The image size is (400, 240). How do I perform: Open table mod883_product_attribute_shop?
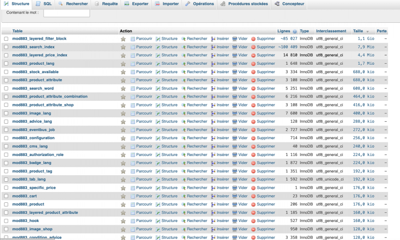tap(43, 105)
